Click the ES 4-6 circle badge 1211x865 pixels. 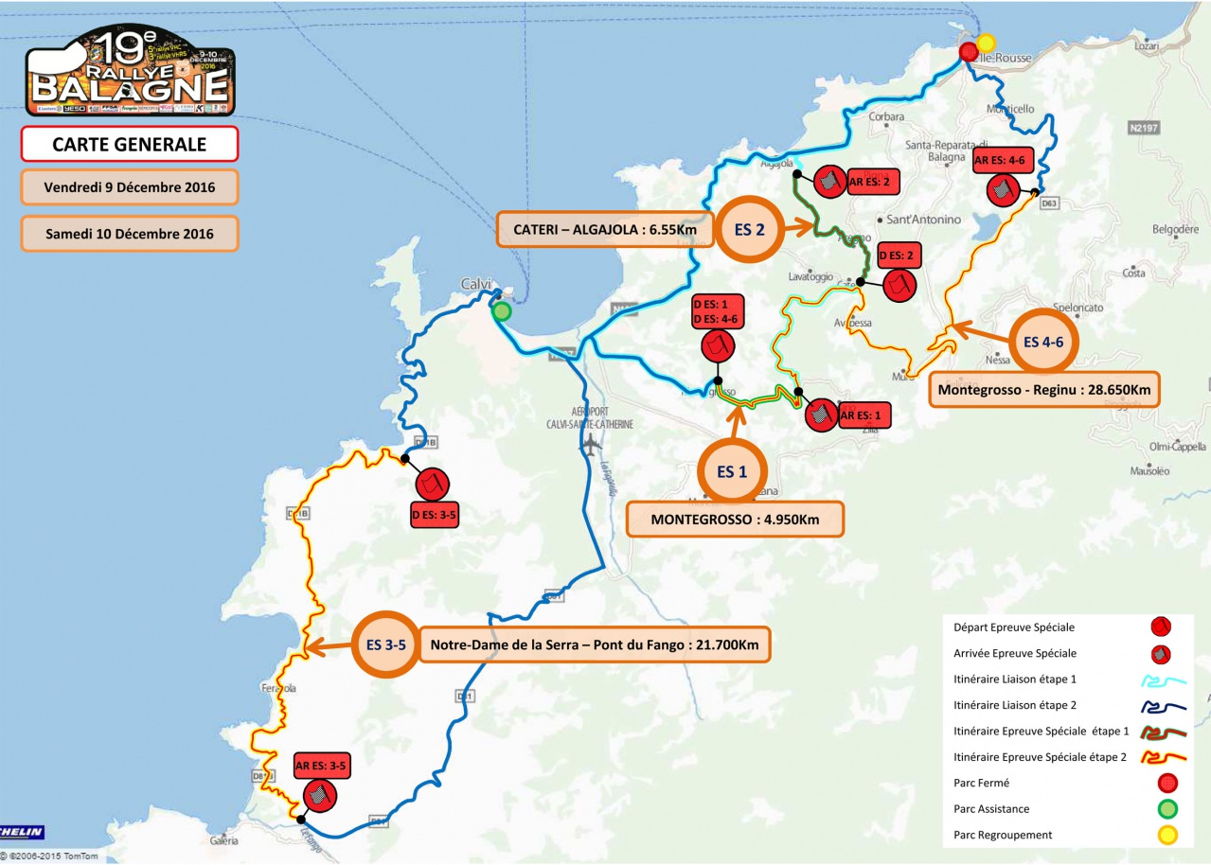click(x=1049, y=344)
